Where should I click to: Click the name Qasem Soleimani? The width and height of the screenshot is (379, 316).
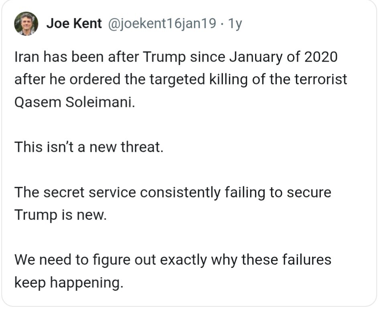coord(75,102)
